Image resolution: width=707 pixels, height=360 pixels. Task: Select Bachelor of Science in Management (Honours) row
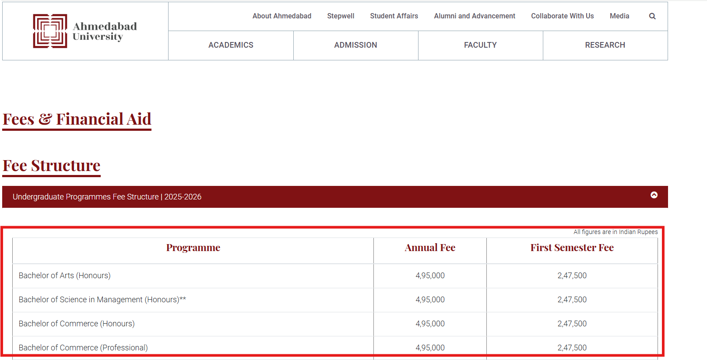(x=335, y=300)
